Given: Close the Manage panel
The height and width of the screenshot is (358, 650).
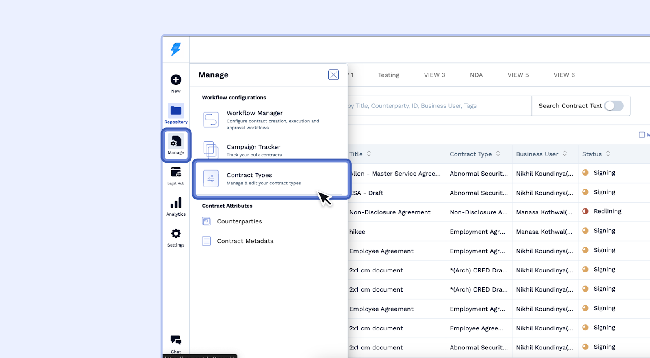Looking at the screenshot, I should [334, 75].
